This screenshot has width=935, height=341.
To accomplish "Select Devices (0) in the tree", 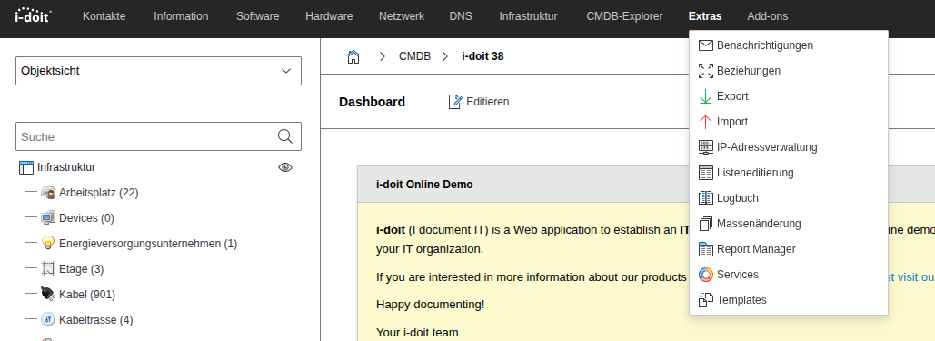I will 86,218.
